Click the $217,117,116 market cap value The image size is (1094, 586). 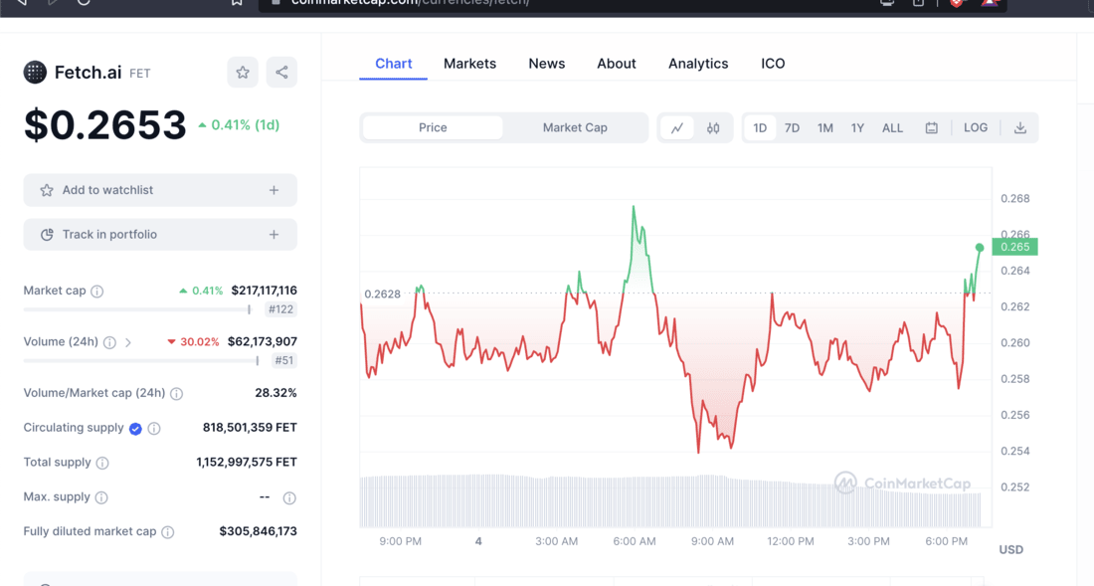point(264,291)
